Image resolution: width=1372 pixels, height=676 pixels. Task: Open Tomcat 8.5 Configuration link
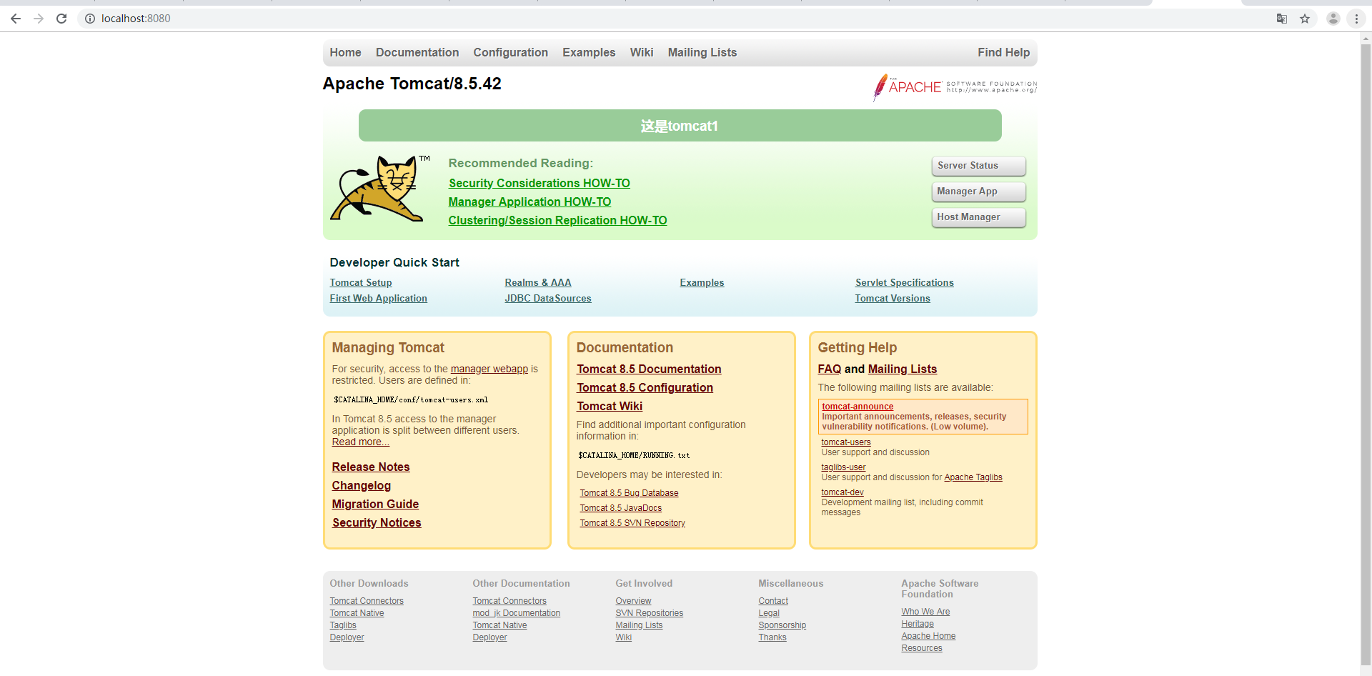[645, 388]
